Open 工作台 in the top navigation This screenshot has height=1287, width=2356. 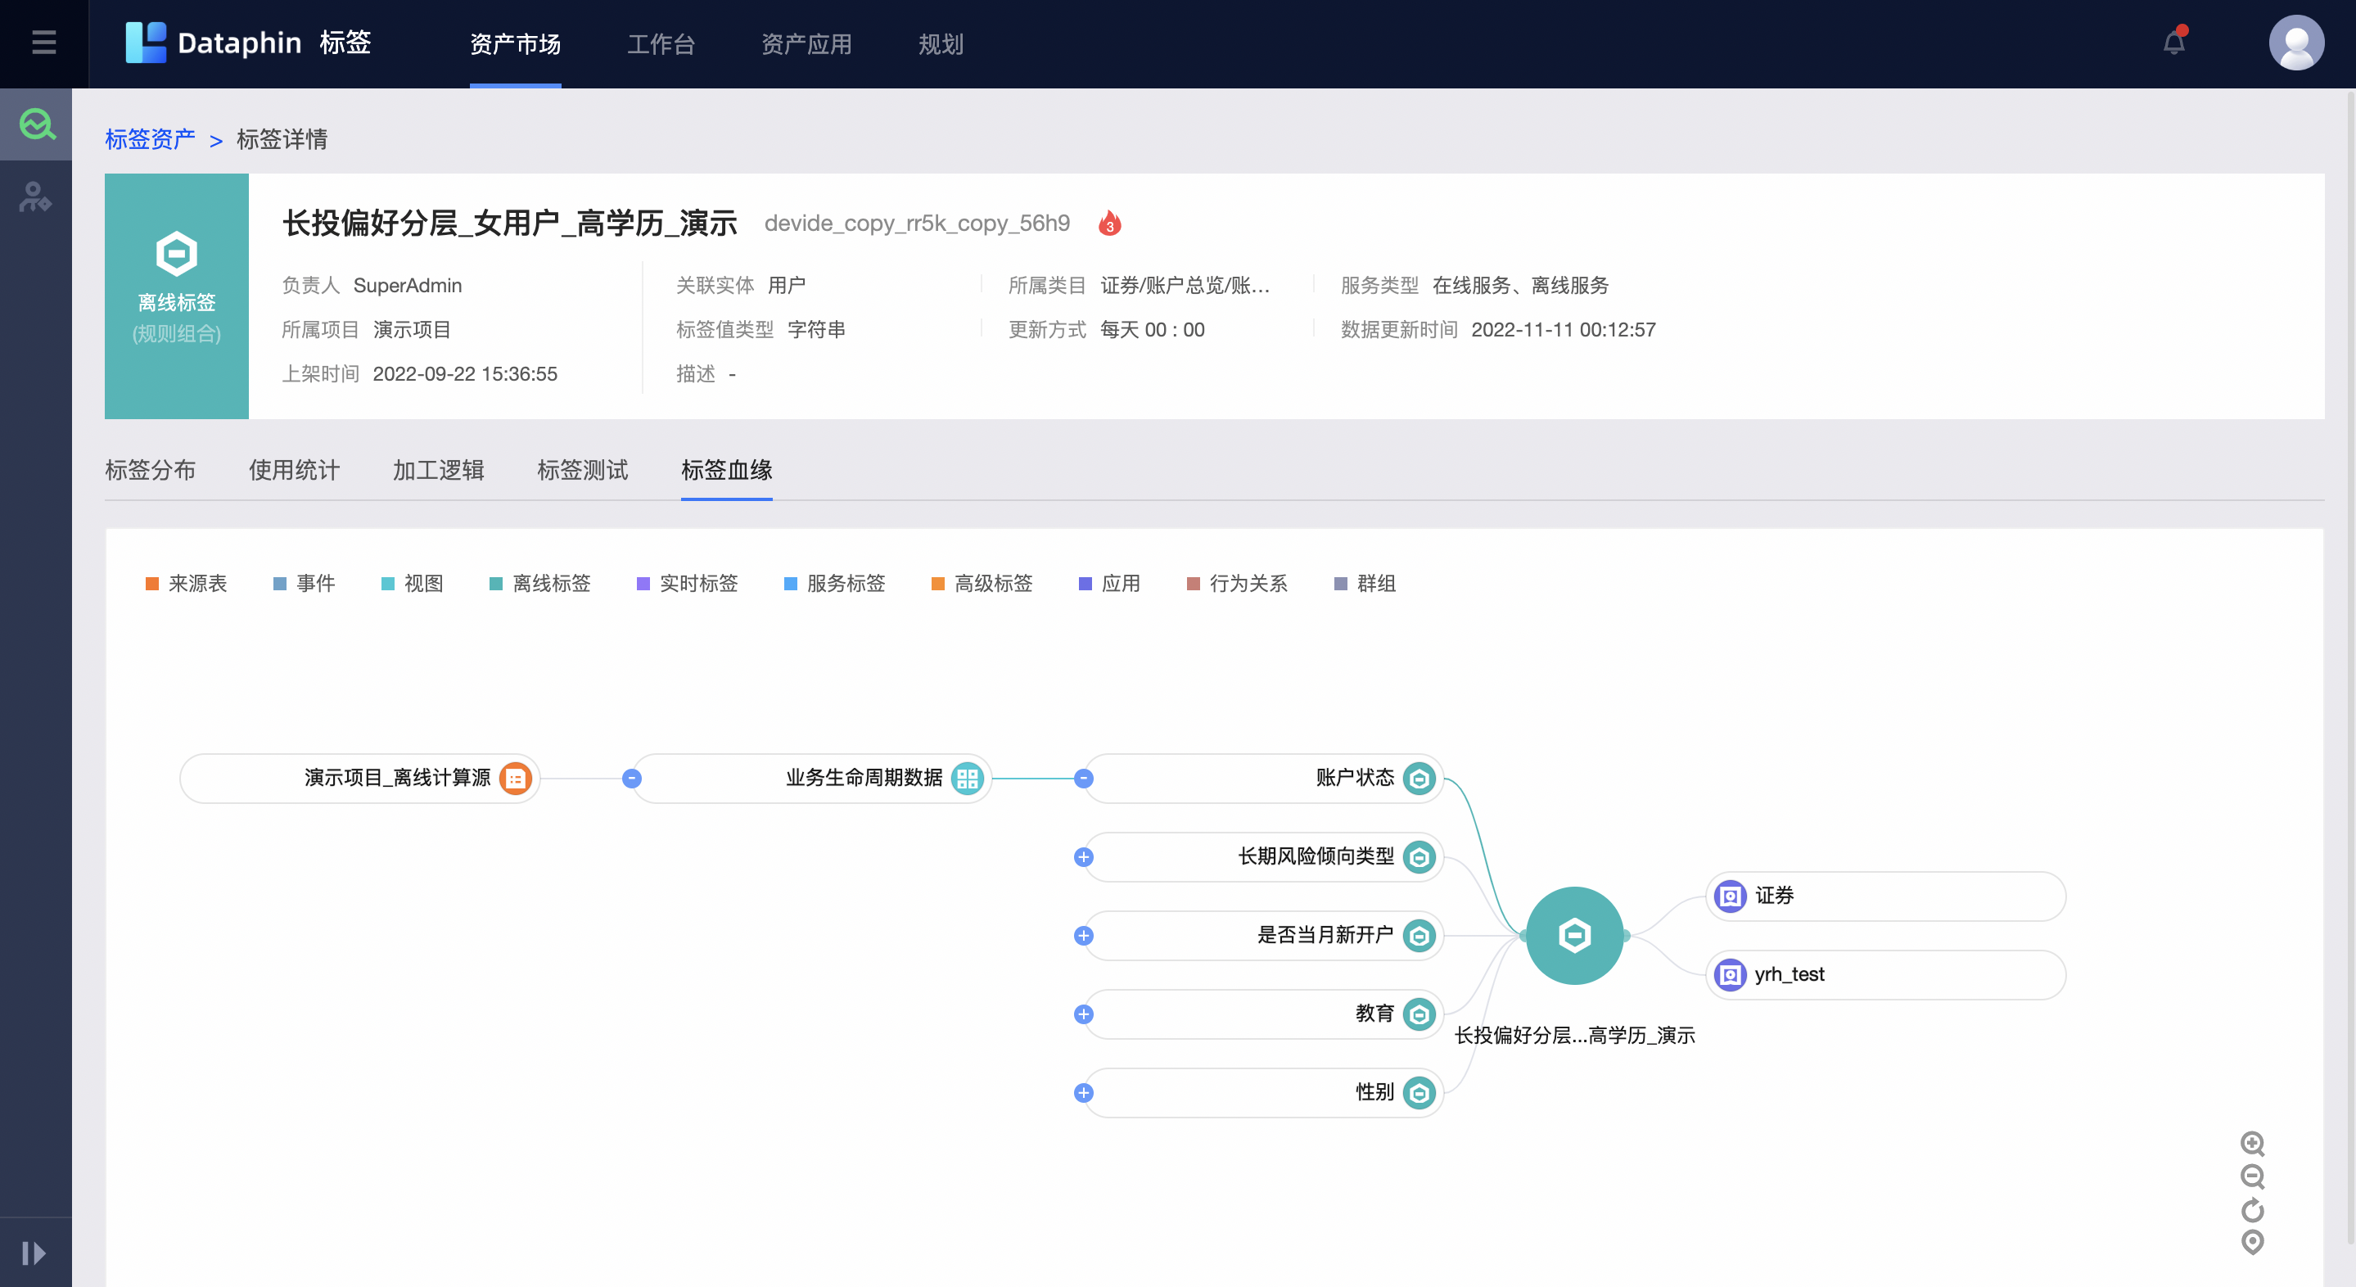(x=661, y=43)
